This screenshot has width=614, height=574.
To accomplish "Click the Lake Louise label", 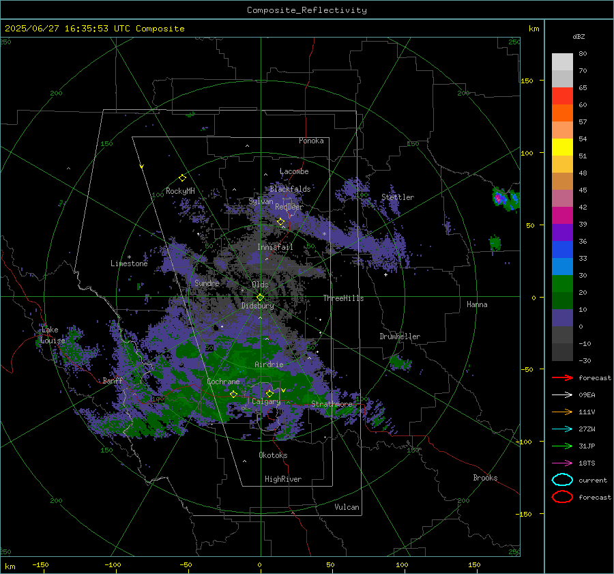I will [53, 335].
